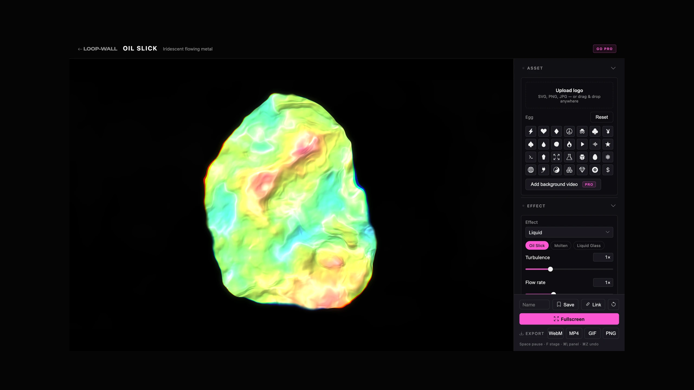Select the bunny head shape
Image resolution: width=694 pixels, height=390 pixels.
[608, 131]
